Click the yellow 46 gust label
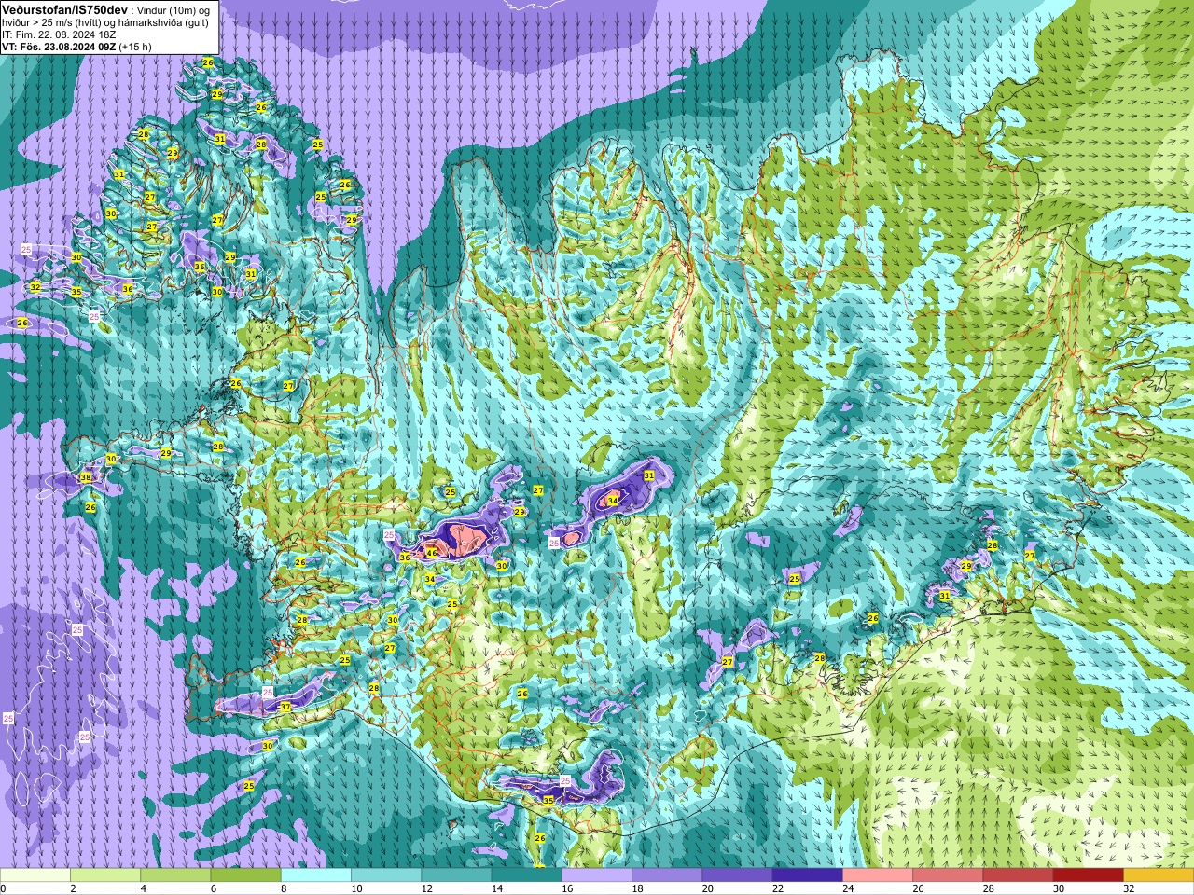 click(x=431, y=553)
